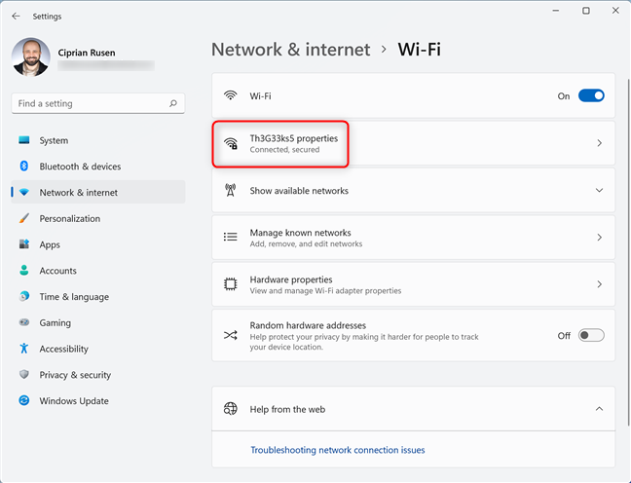Go to Time & language
The width and height of the screenshot is (631, 483).
tap(97, 297)
